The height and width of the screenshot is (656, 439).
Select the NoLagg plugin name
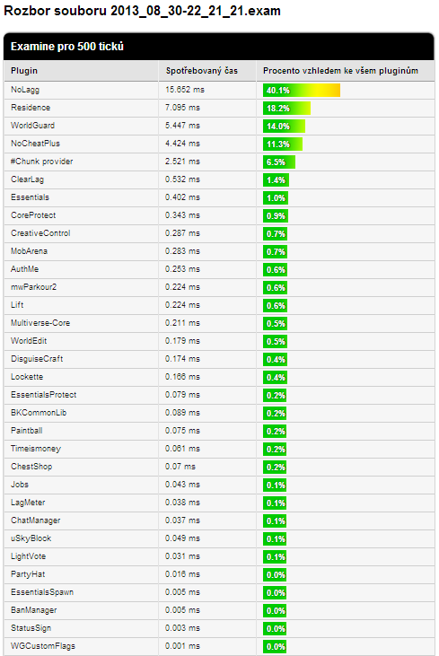coord(25,90)
